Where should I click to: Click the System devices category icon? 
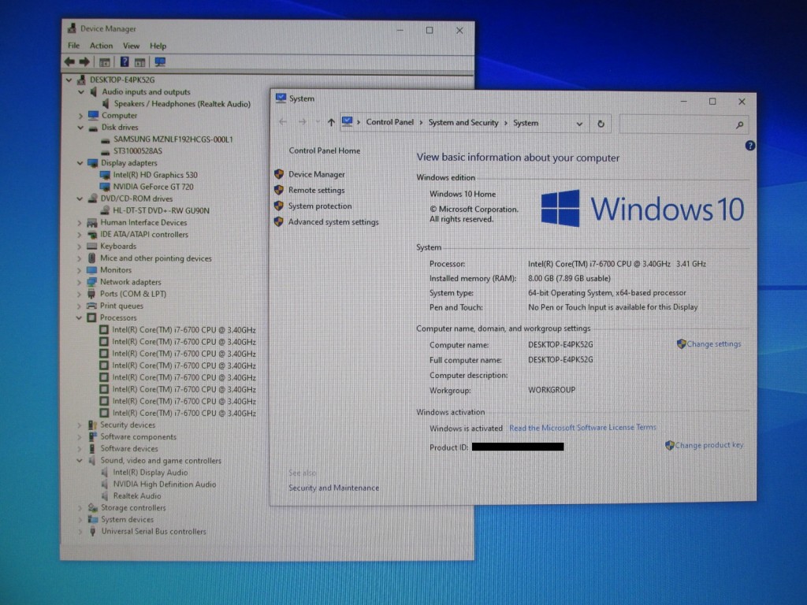pyautogui.click(x=93, y=520)
